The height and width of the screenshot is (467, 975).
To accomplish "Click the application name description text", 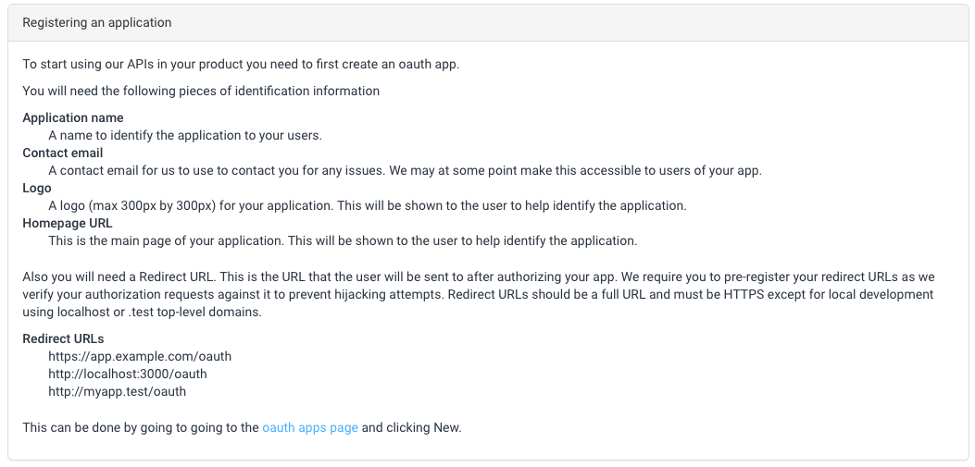I will click(185, 135).
